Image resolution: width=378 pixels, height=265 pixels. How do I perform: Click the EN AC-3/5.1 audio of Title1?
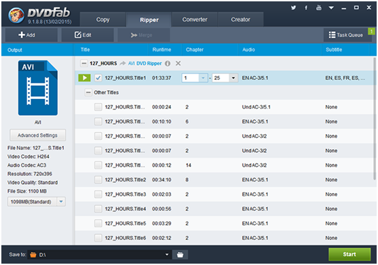coord(254,78)
